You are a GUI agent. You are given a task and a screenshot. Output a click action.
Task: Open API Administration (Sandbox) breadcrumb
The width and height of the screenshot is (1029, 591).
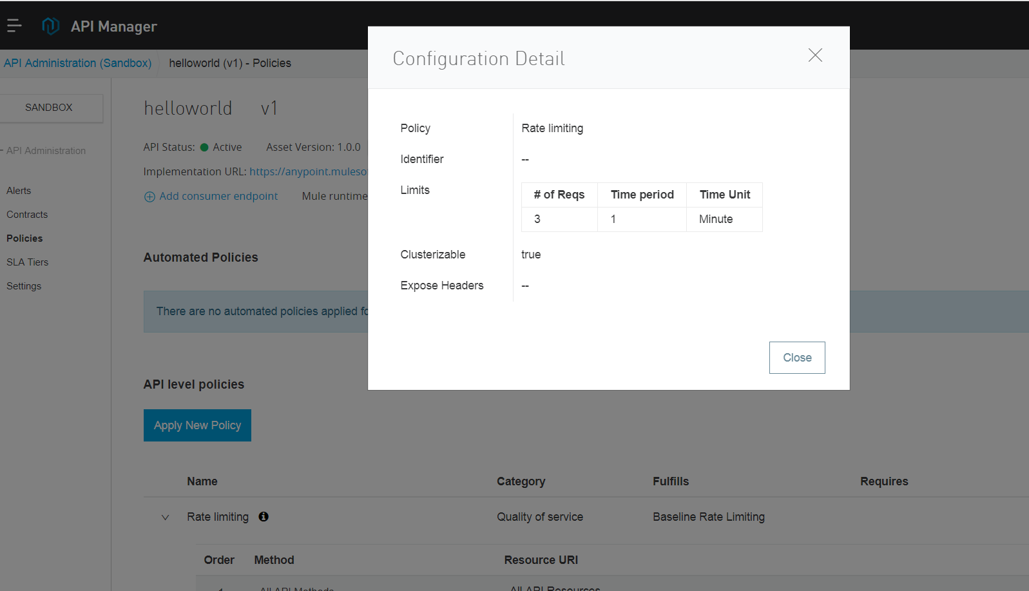77,63
